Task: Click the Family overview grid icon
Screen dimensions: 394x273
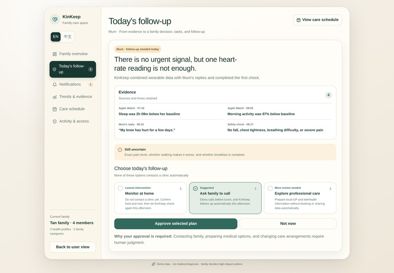Action: [x=55, y=54]
